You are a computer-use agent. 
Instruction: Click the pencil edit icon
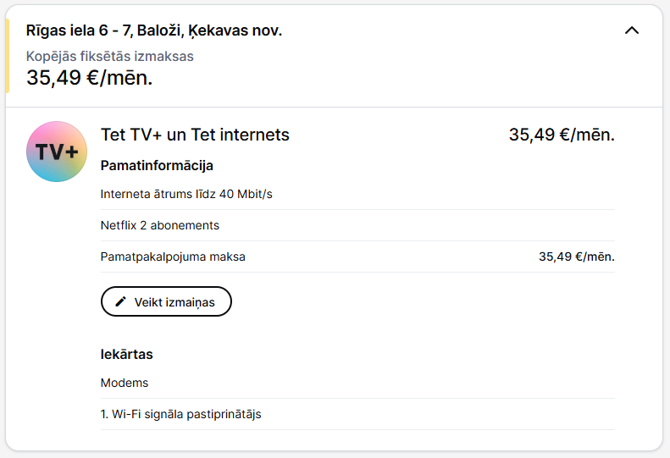click(x=121, y=301)
